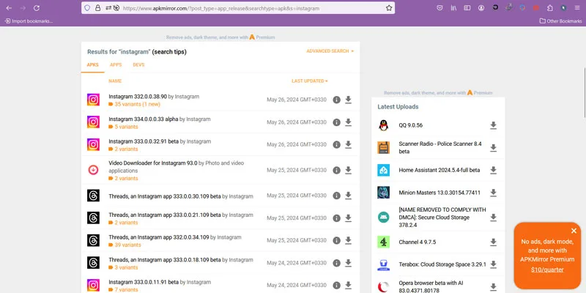Open the extensions puzzle-piece icon
Image resolution: width=586 pixels, height=293 pixels.
point(550,8)
